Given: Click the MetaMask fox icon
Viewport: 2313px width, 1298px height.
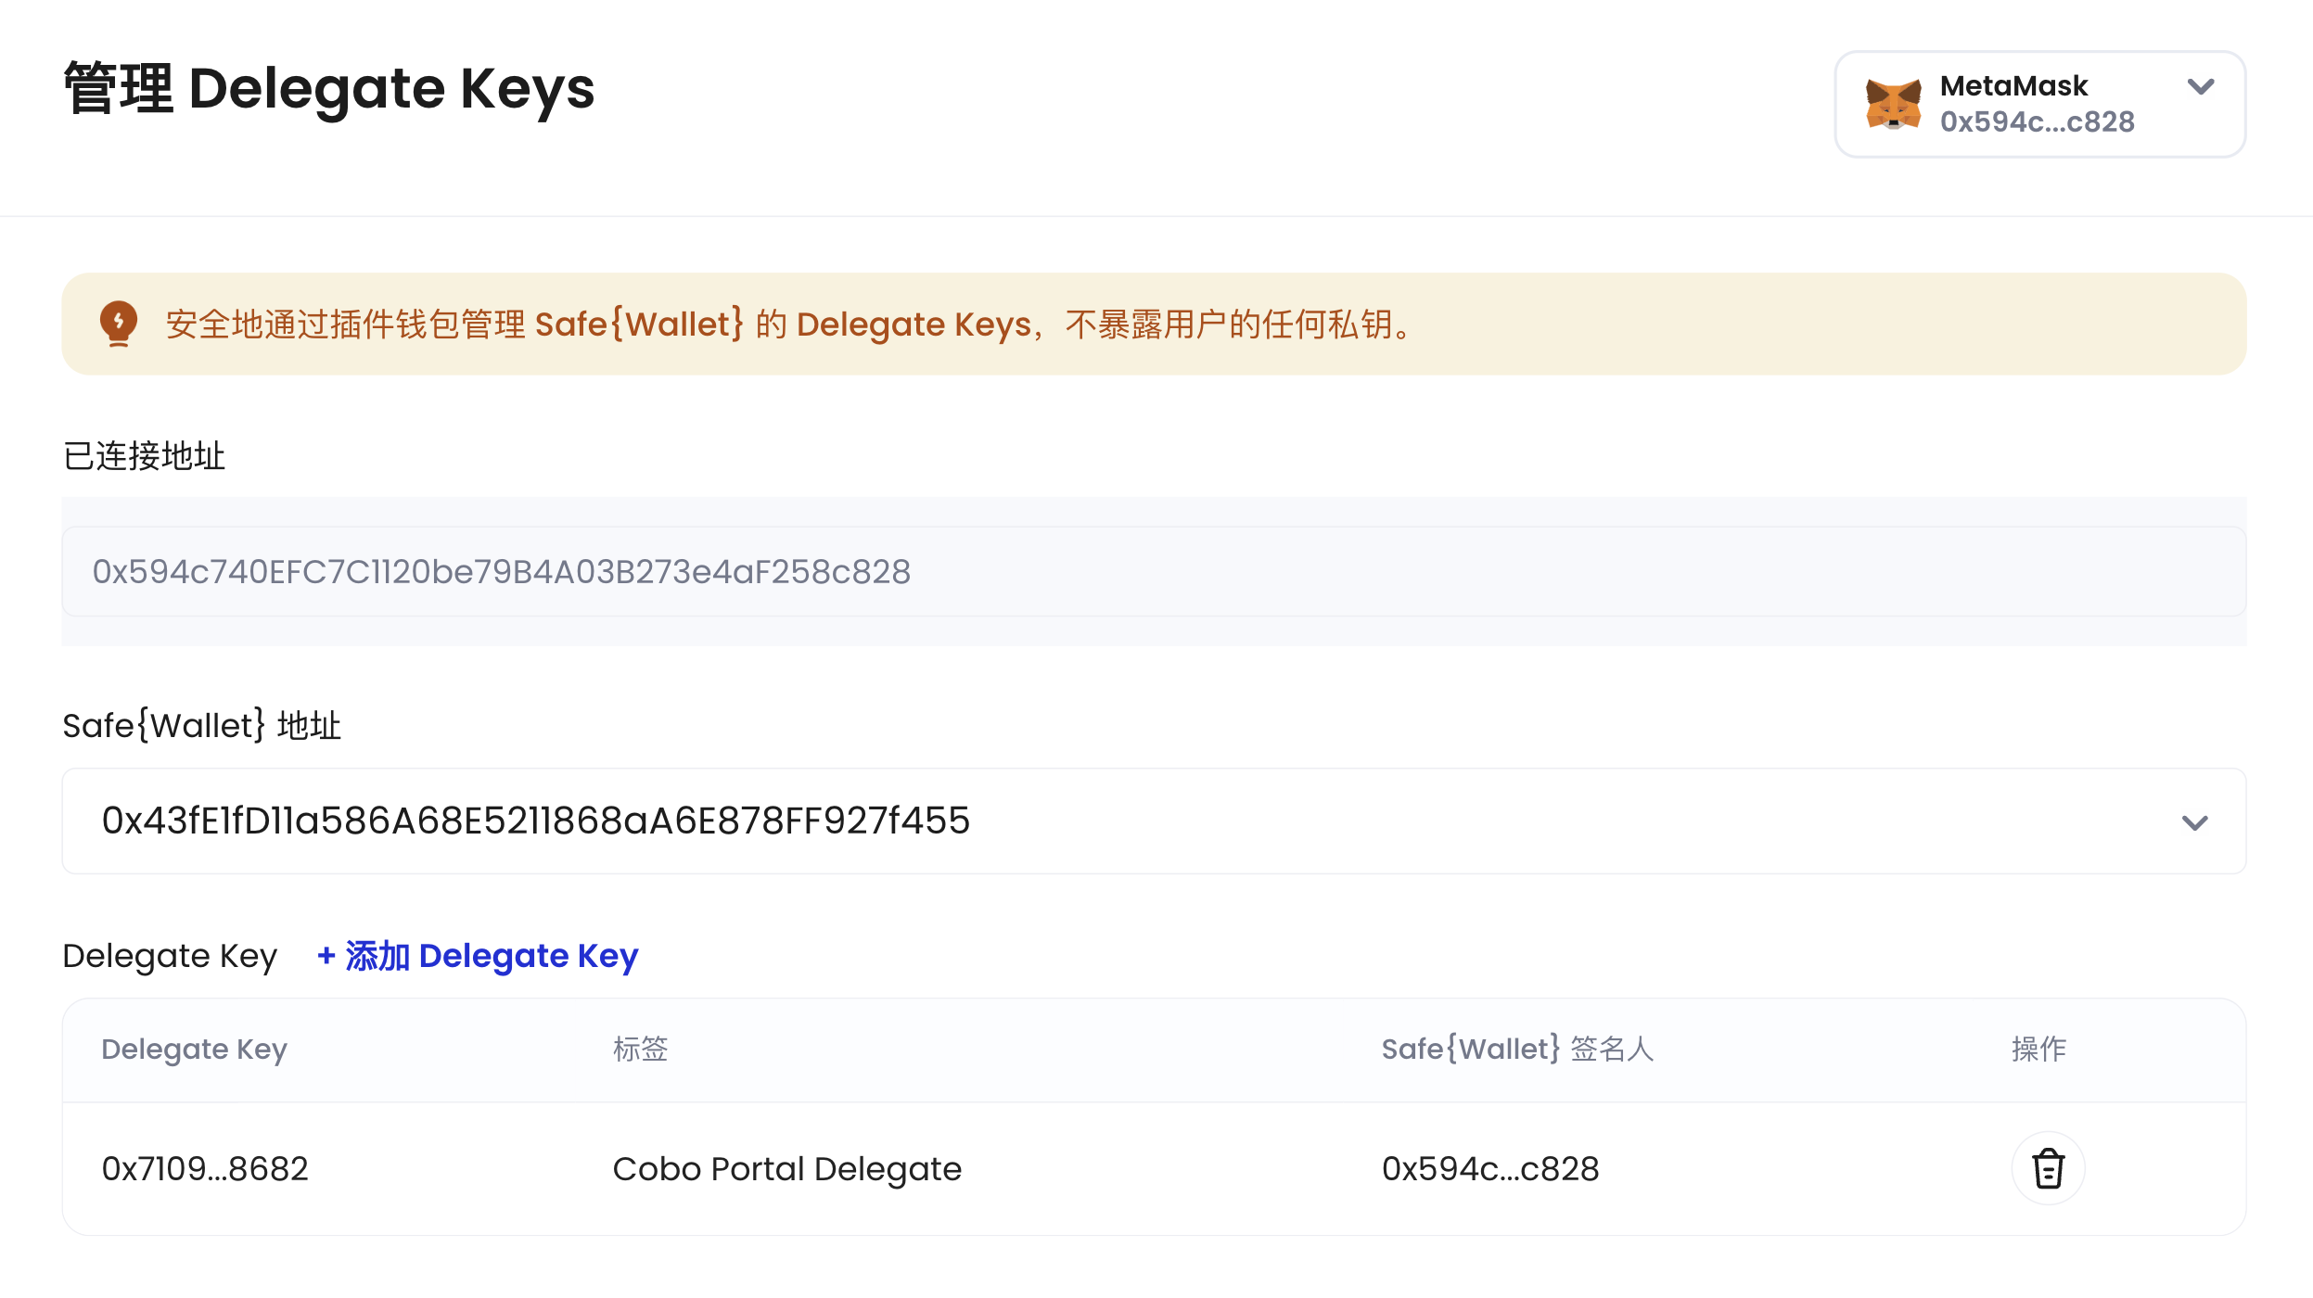Looking at the screenshot, I should pyautogui.click(x=1893, y=104).
